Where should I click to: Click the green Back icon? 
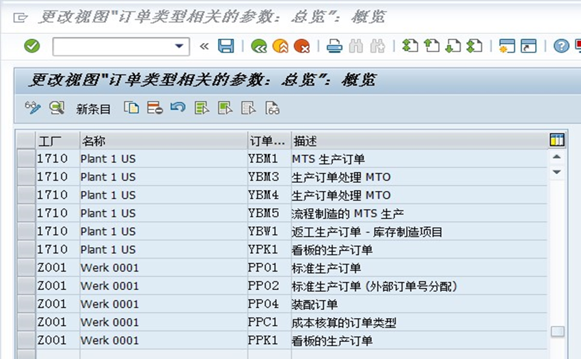pos(258,46)
